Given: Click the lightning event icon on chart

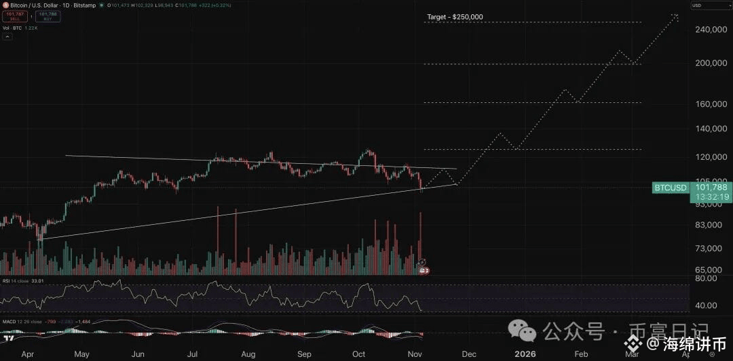Looking at the screenshot, I should pos(421,263).
